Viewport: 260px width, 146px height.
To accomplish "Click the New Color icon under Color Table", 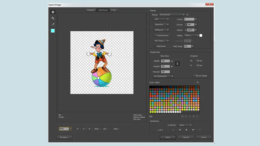I will pos(193,116).
